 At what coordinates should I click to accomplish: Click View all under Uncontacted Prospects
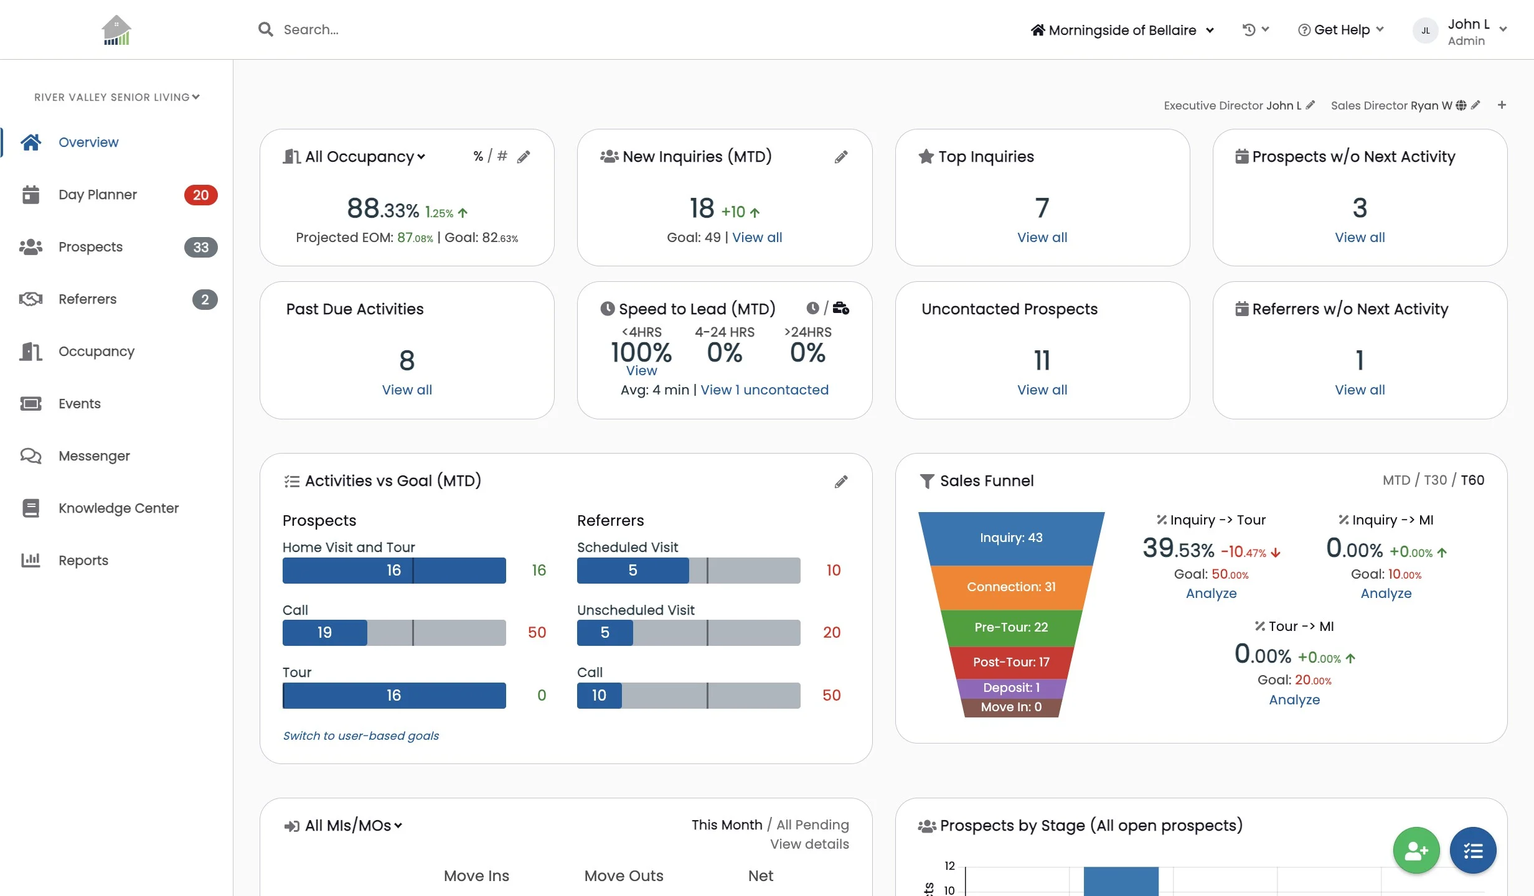click(x=1042, y=390)
